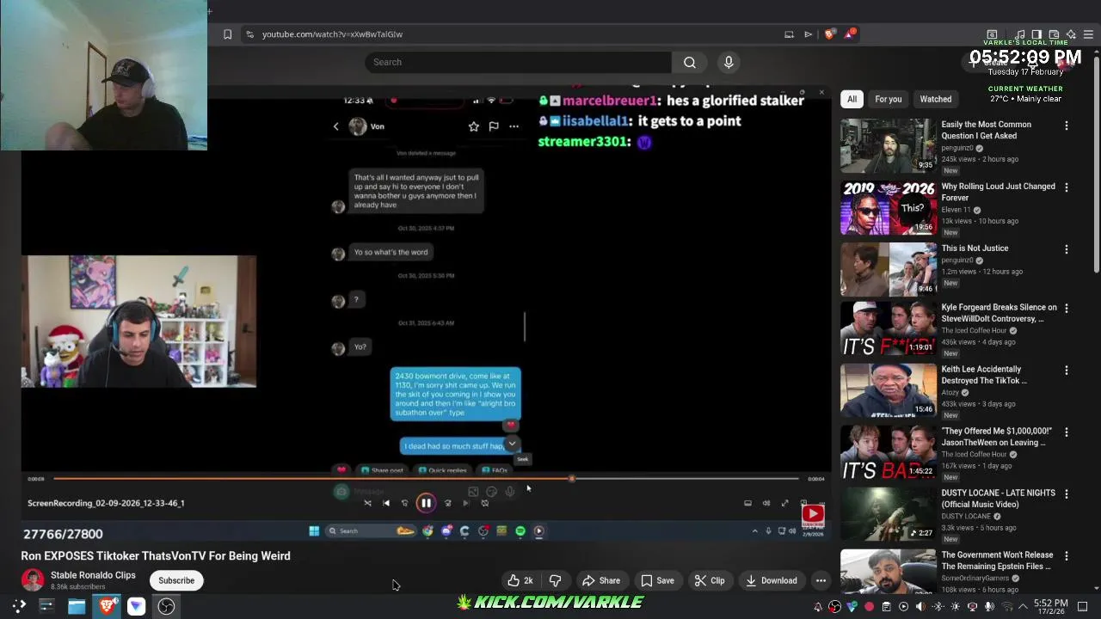Screen dimensions: 1101x619
Task: Dislike the video with the thumbs down button
Action: pyautogui.click(x=555, y=580)
